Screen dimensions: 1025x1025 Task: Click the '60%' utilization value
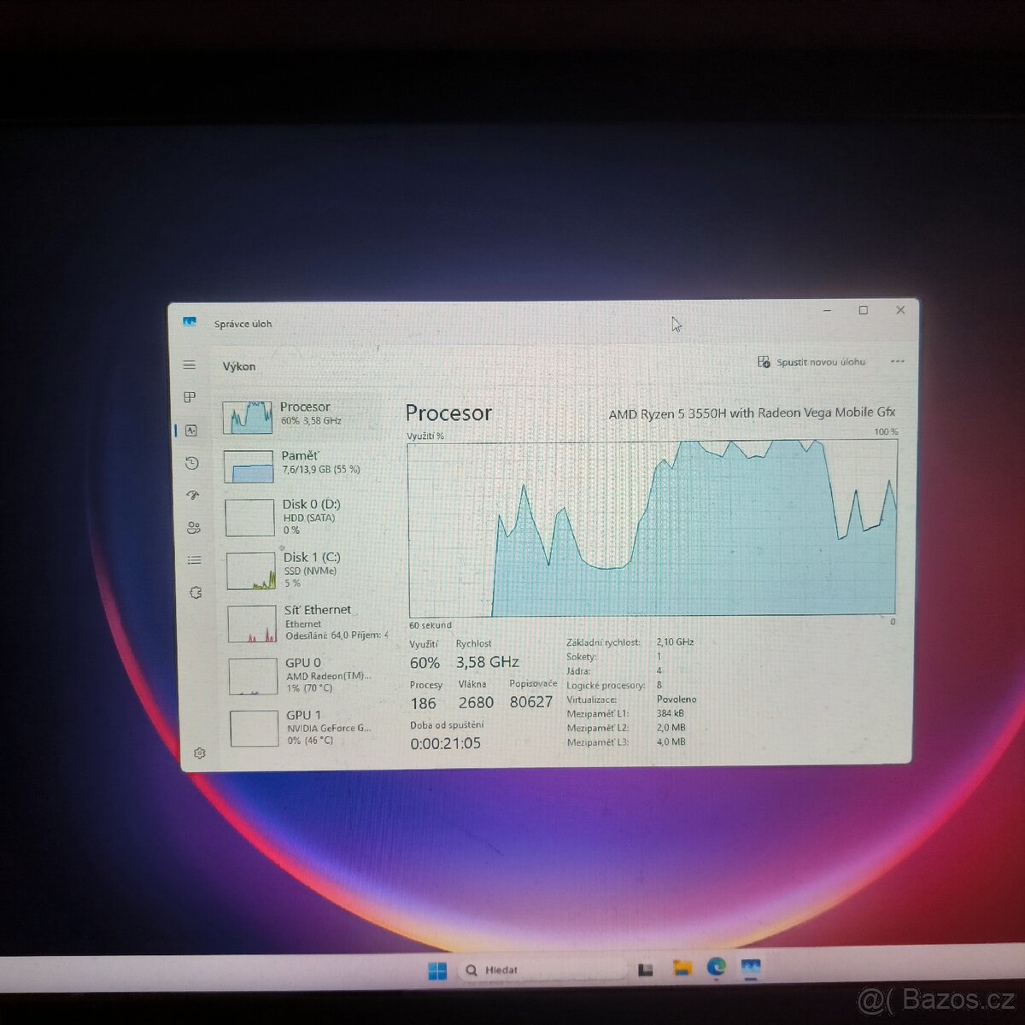(x=425, y=663)
